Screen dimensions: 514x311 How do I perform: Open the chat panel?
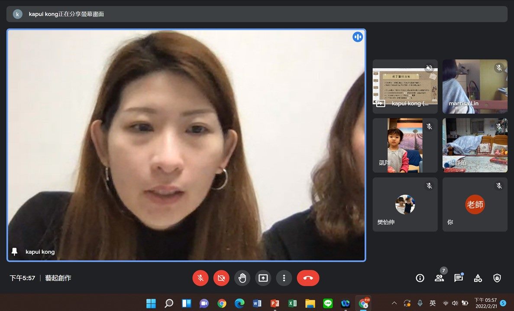coord(458,278)
